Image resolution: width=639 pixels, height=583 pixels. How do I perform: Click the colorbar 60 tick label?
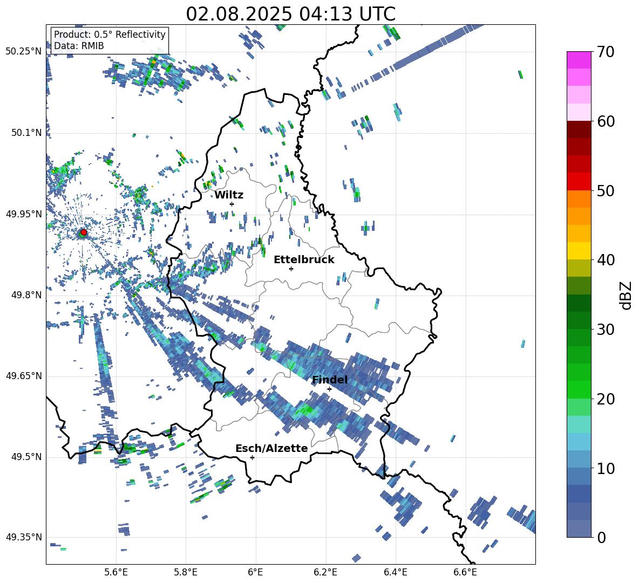pos(605,121)
